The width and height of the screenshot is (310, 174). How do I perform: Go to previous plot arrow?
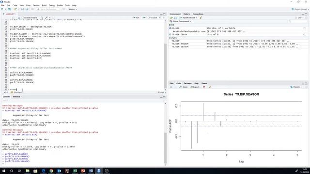pyautogui.click(x=171, y=87)
